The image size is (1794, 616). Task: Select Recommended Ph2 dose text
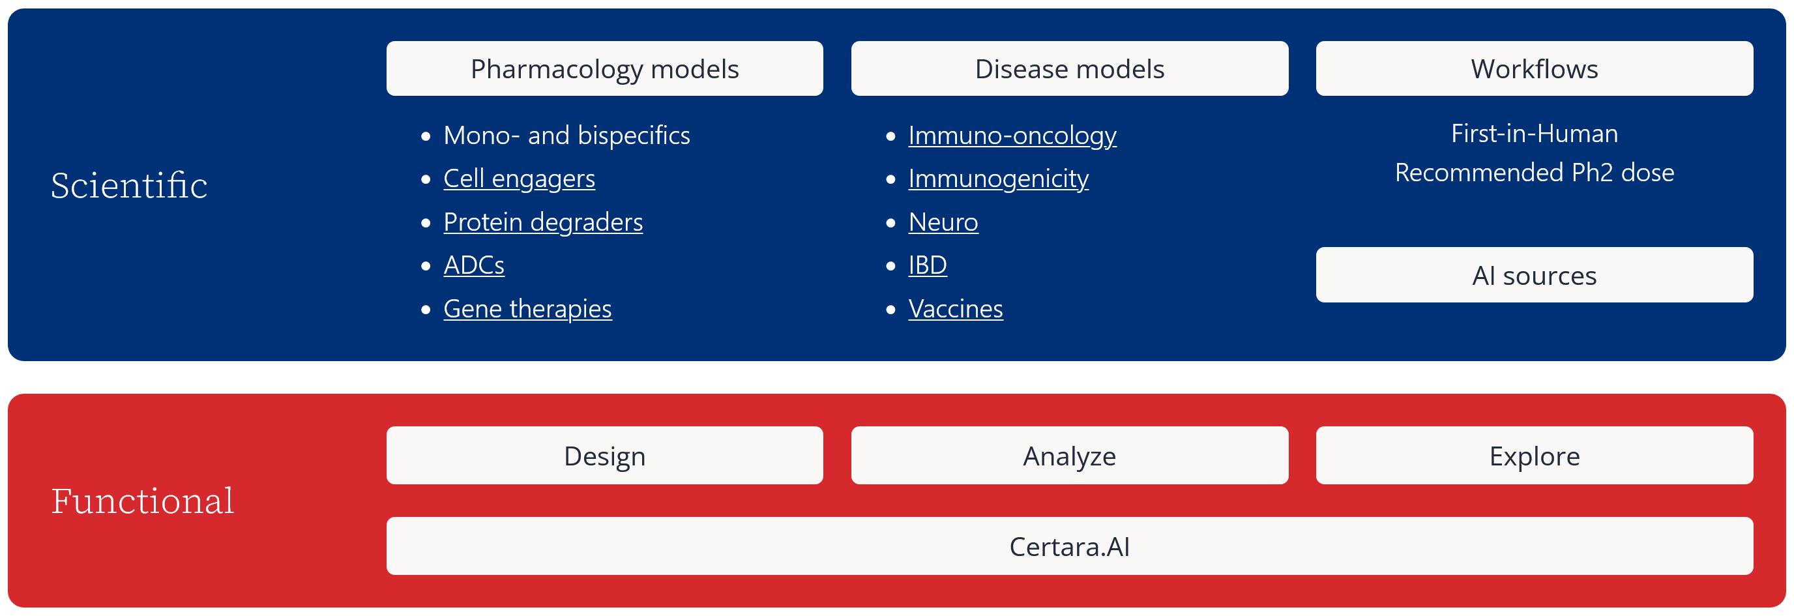pyautogui.click(x=1533, y=173)
